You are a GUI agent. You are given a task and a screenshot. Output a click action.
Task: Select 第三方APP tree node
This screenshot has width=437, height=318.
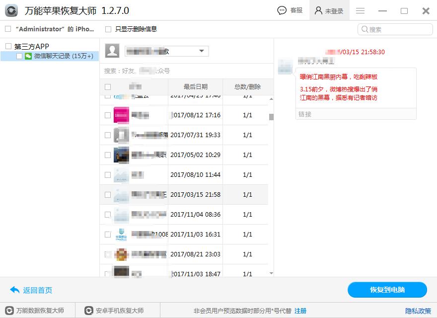pos(31,46)
